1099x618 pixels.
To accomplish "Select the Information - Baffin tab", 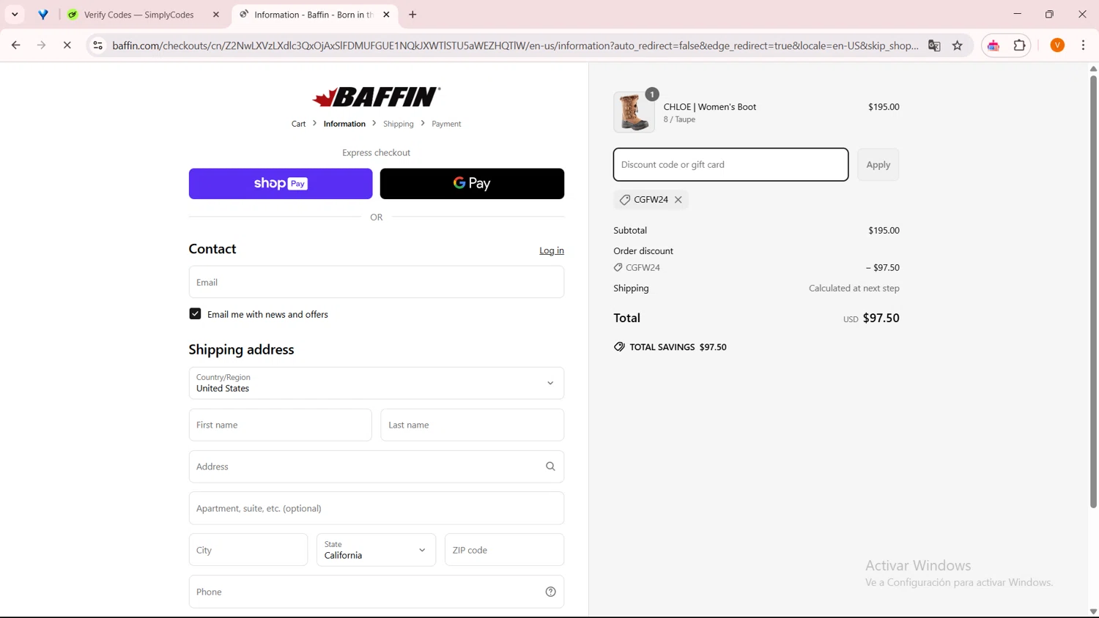I will pos(315,15).
